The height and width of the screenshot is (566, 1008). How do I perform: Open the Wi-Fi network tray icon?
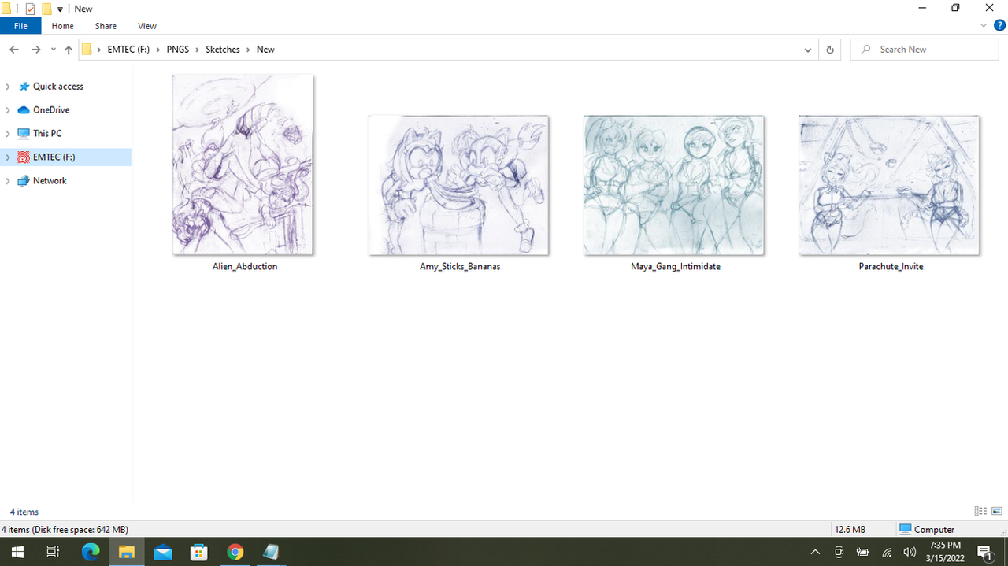(887, 552)
